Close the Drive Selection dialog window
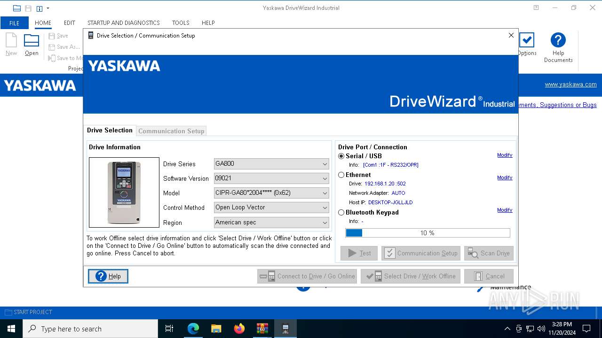602x338 pixels. [511, 35]
